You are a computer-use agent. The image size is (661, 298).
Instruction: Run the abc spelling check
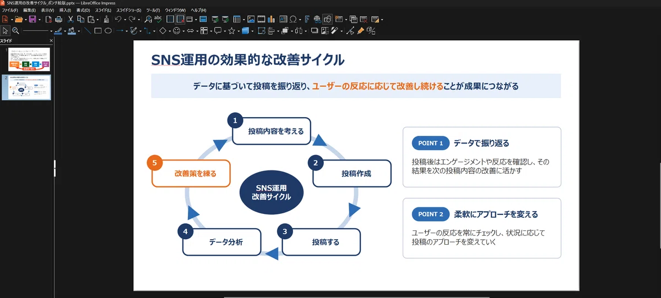pos(158,19)
